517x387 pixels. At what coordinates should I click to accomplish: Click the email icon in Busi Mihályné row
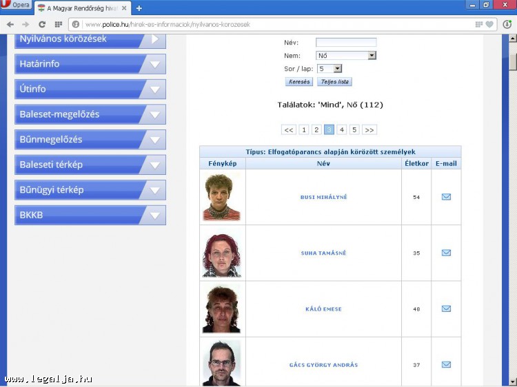pyautogui.click(x=446, y=197)
